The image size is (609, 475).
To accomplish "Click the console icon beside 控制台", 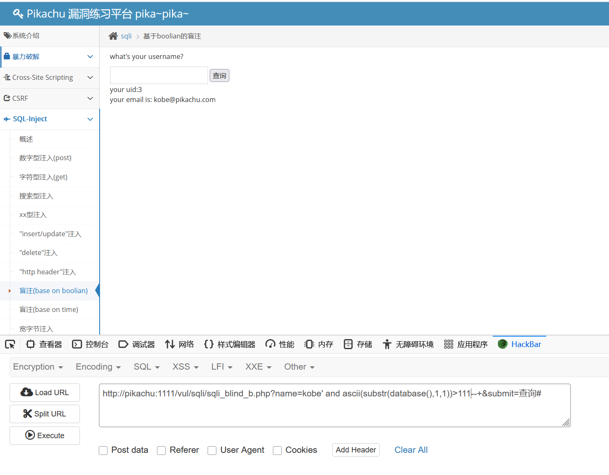I will (x=77, y=344).
